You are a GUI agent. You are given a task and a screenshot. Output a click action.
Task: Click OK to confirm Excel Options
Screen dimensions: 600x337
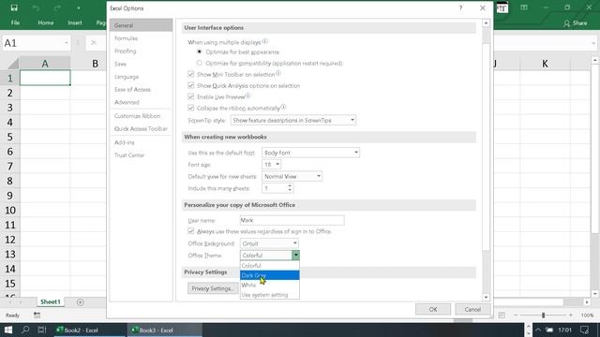(433, 309)
